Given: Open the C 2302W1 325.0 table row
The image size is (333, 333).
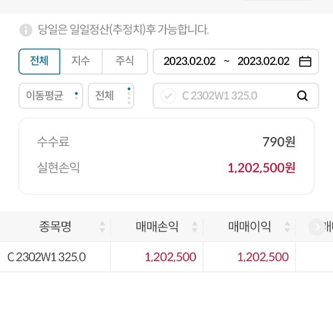Looking at the screenshot, I should pyautogui.click(x=47, y=257).
